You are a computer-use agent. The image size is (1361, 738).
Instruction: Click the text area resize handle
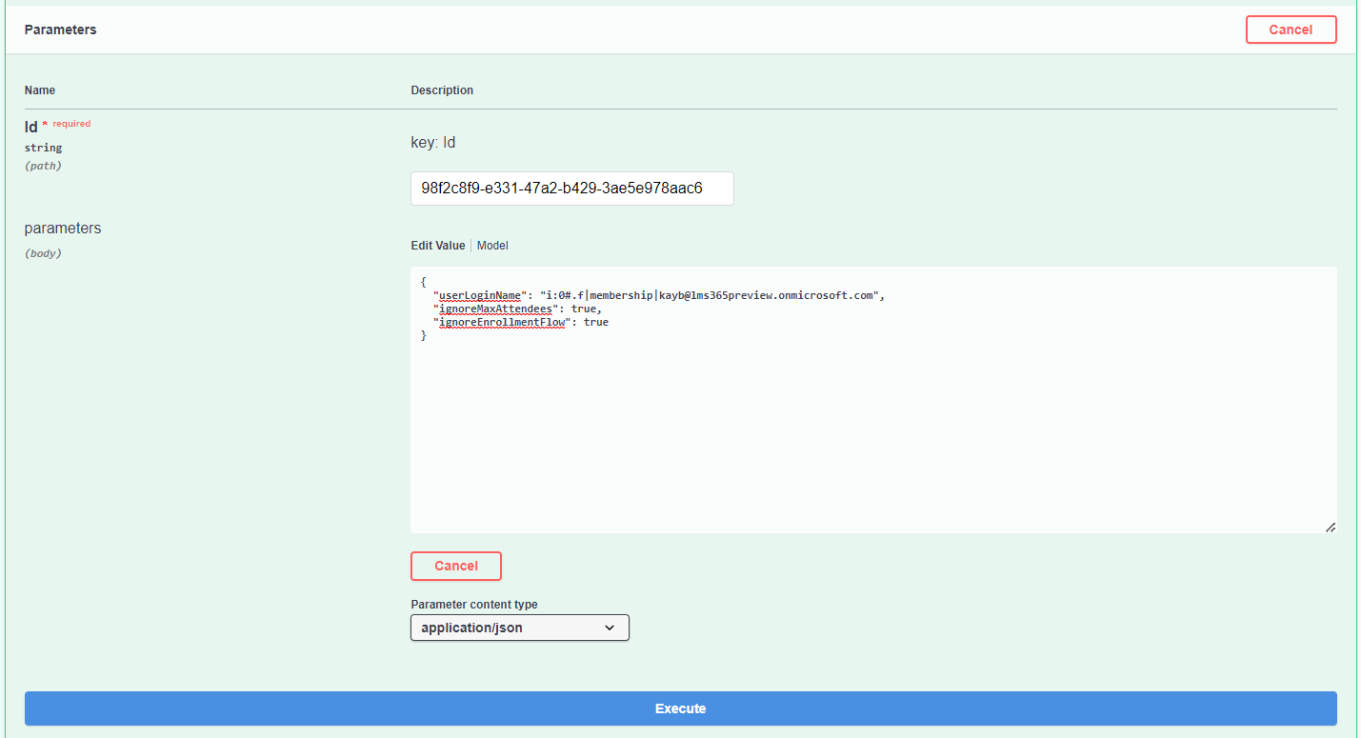tap(1330, 527)
